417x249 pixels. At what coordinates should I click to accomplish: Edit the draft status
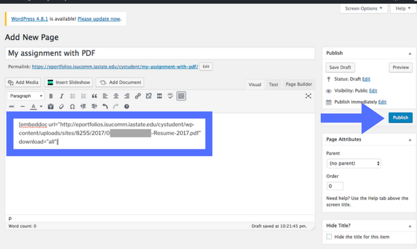tap(366, 79)
